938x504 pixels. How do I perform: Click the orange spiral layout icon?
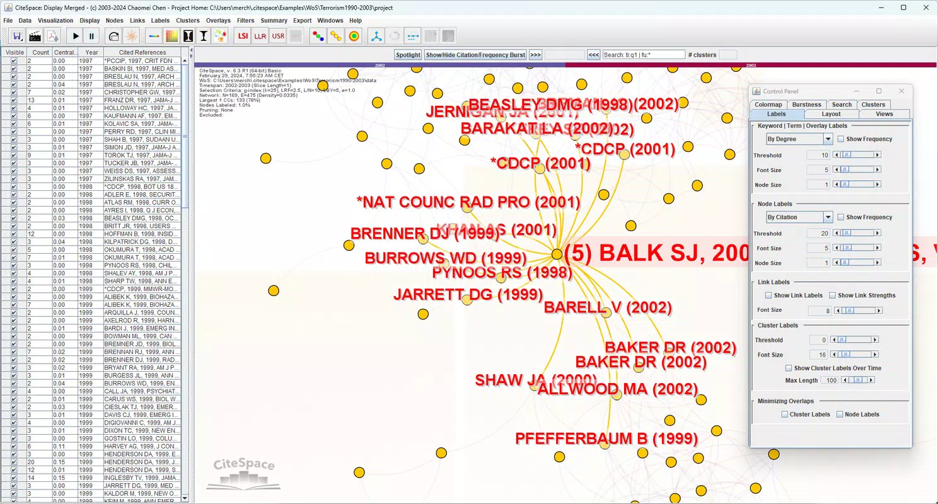coord(132,36)
